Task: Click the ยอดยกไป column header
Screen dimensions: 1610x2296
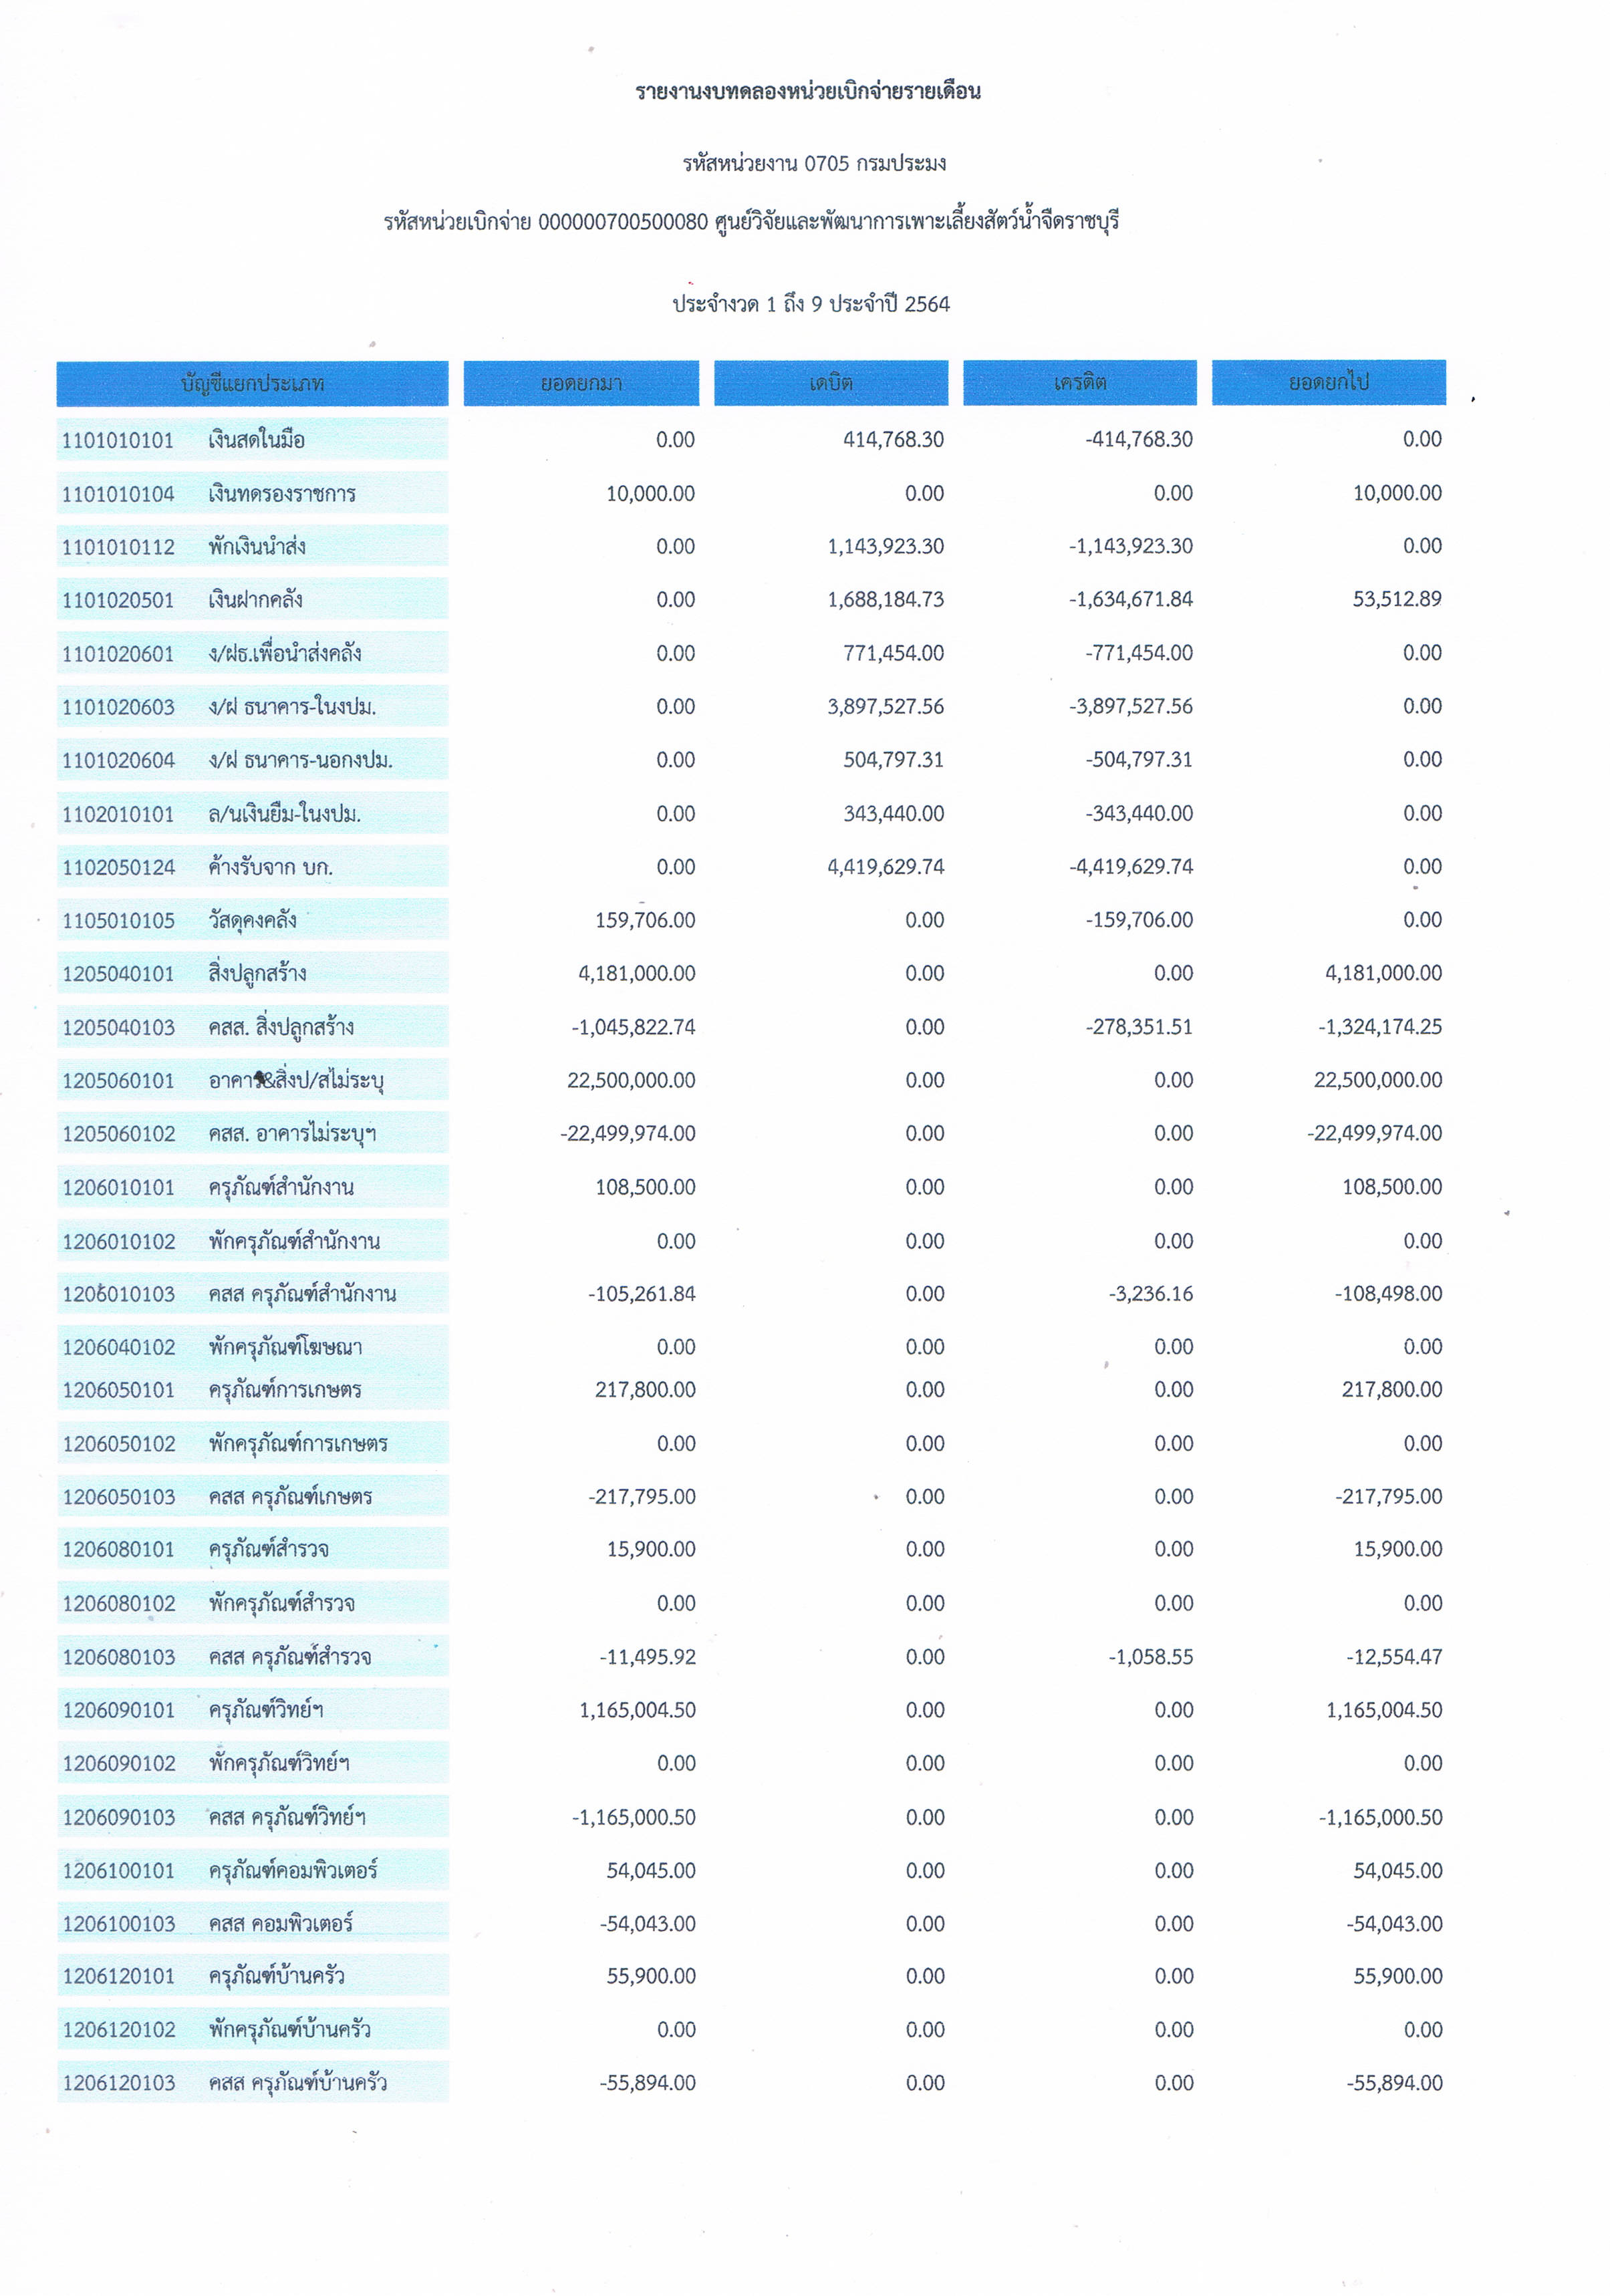Action: tap(1328, 383)
